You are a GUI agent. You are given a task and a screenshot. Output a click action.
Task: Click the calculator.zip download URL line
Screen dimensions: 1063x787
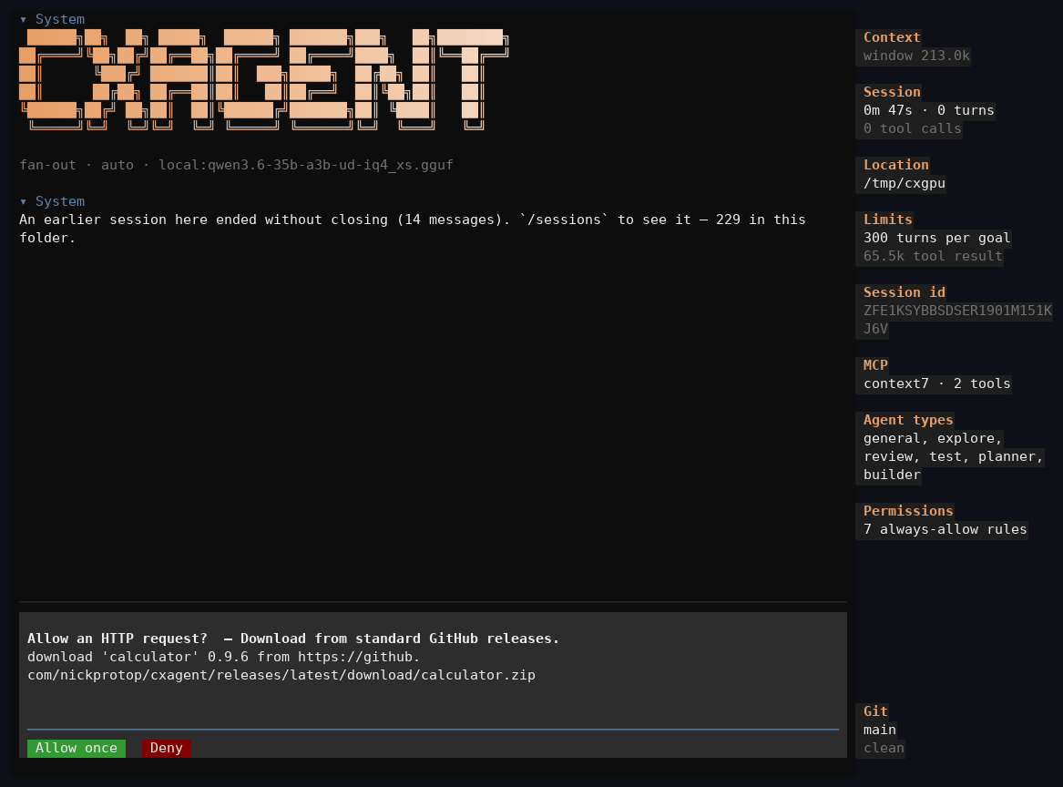[x=281, y=675]
